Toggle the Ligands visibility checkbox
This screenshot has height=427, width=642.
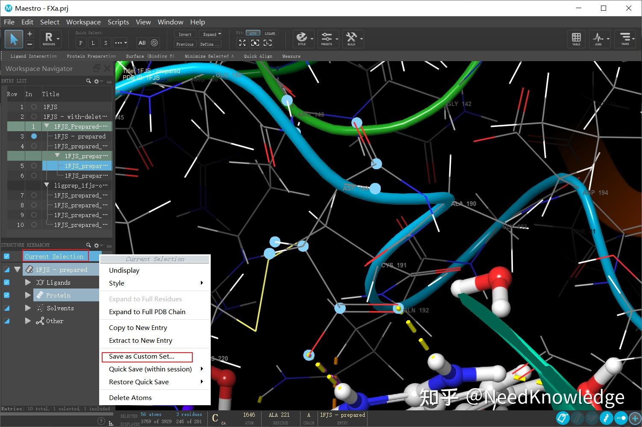click(x=6, y=282)
